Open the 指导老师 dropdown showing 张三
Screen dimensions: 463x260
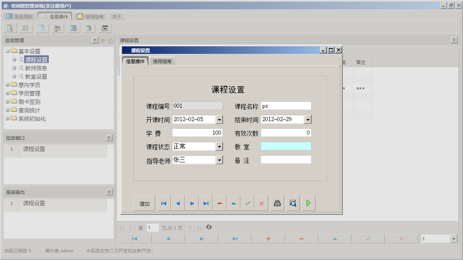click(219, 159)
